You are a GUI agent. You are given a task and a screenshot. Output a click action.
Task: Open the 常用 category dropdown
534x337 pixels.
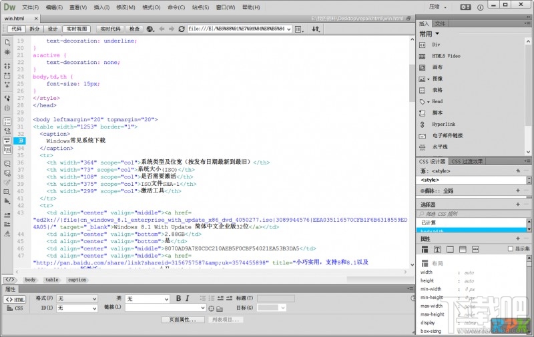(x=429, y=34)
